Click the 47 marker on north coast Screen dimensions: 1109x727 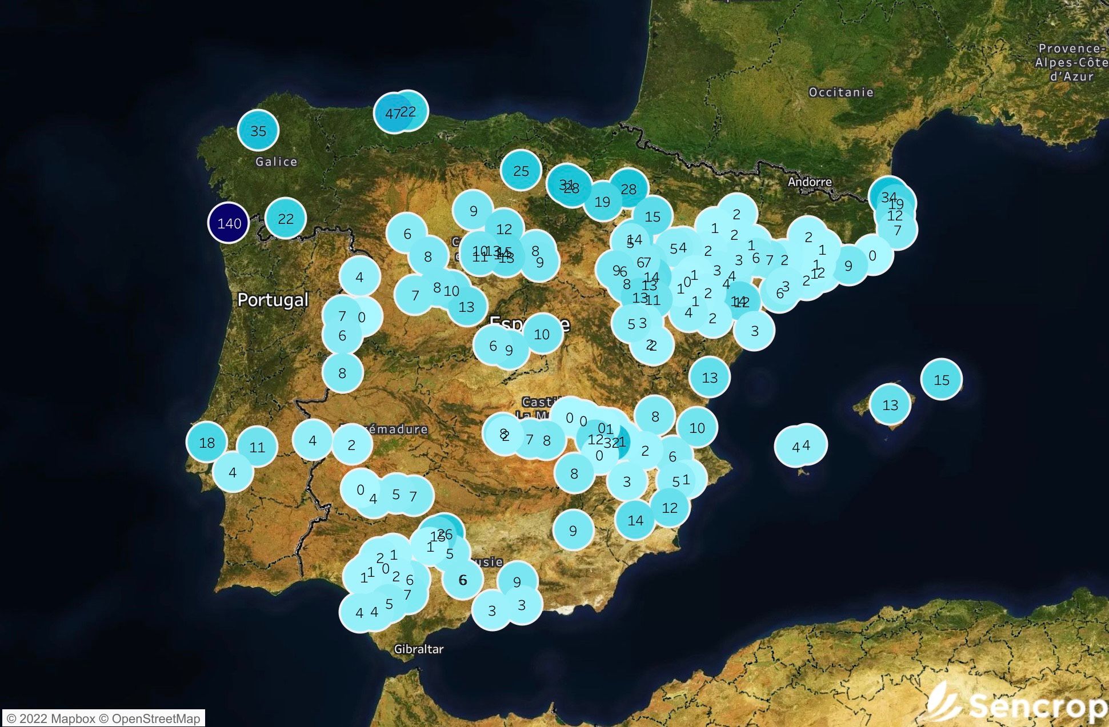tap(390, 114)
